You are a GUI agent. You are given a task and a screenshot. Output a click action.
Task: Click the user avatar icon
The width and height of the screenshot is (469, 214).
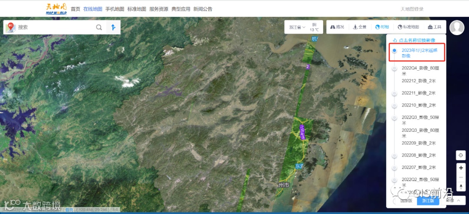tap(457, 27)
